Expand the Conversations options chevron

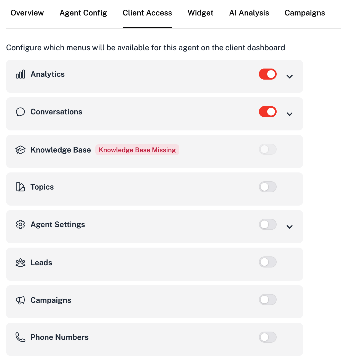289,114
